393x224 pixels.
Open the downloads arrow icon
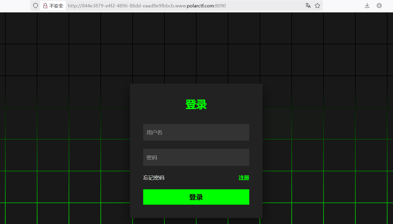367,6
